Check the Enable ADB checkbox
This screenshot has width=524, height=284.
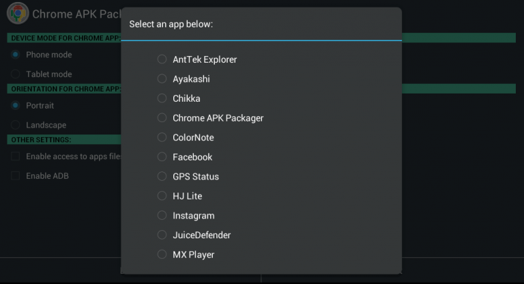[x=16, y=176]
